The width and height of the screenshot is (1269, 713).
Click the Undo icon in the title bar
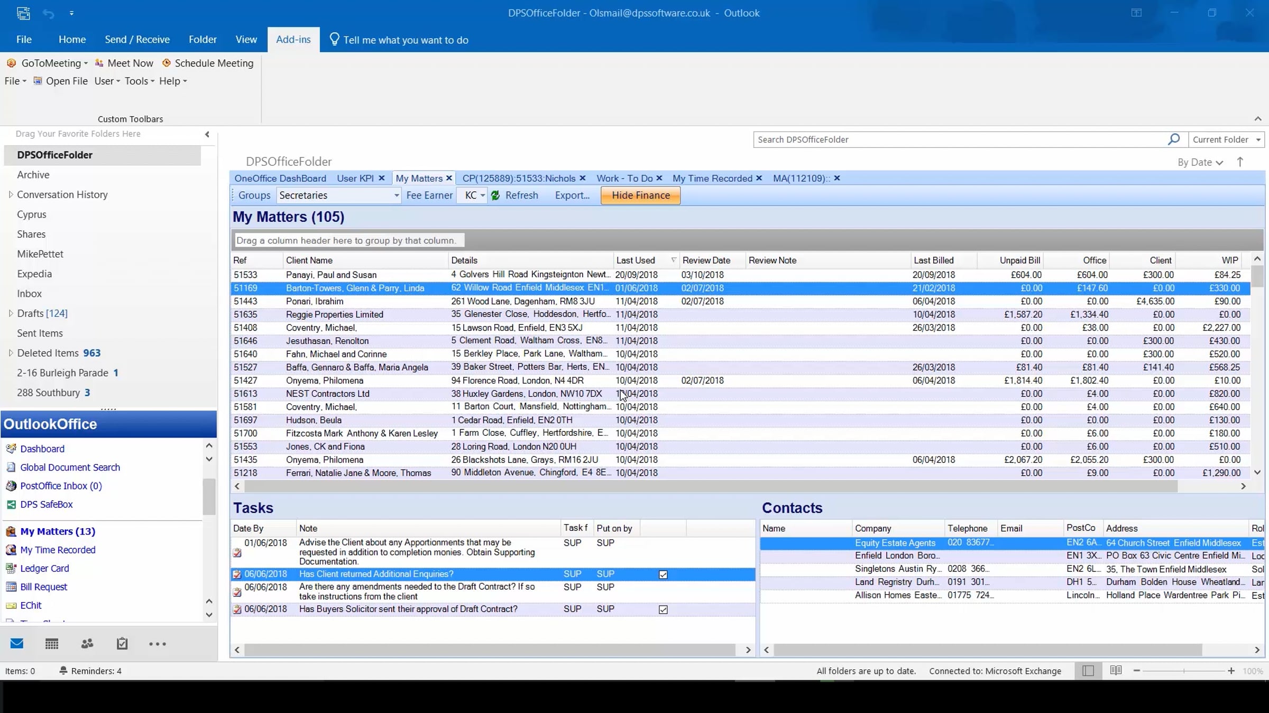click(x=48, y=13)
